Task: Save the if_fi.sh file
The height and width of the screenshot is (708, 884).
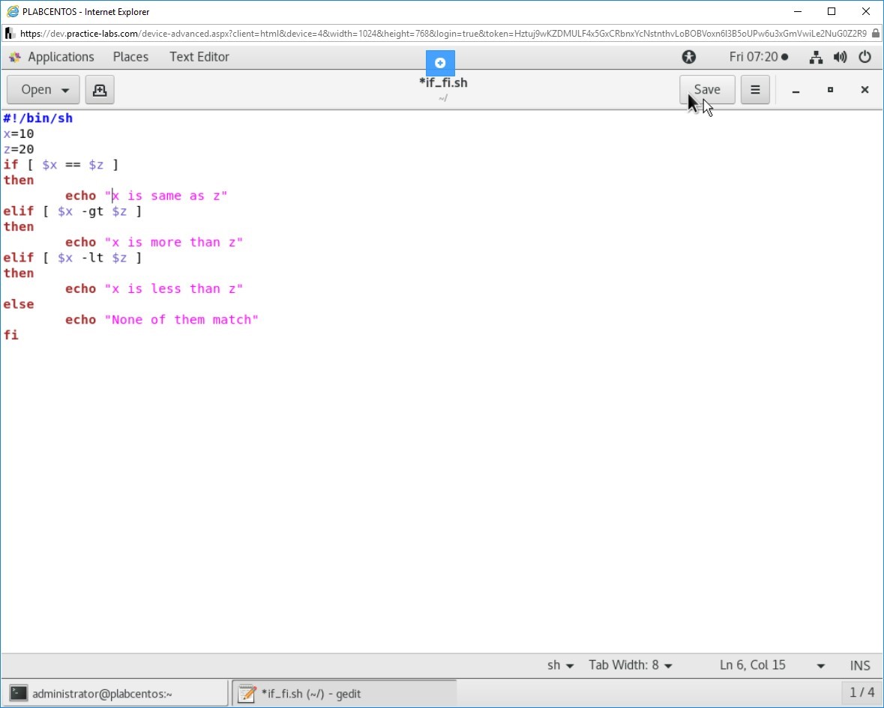Action: [x=706, y=90]
